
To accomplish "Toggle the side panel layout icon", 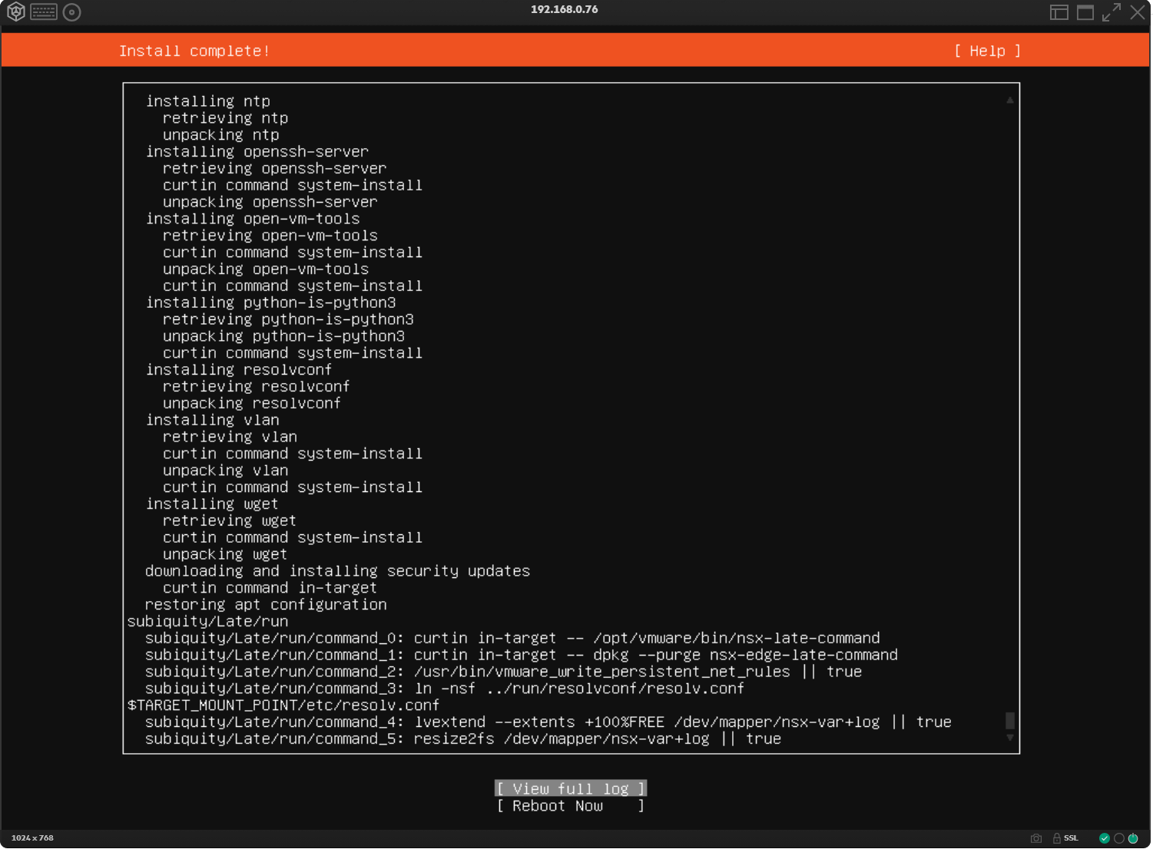I will (1059, 12).
